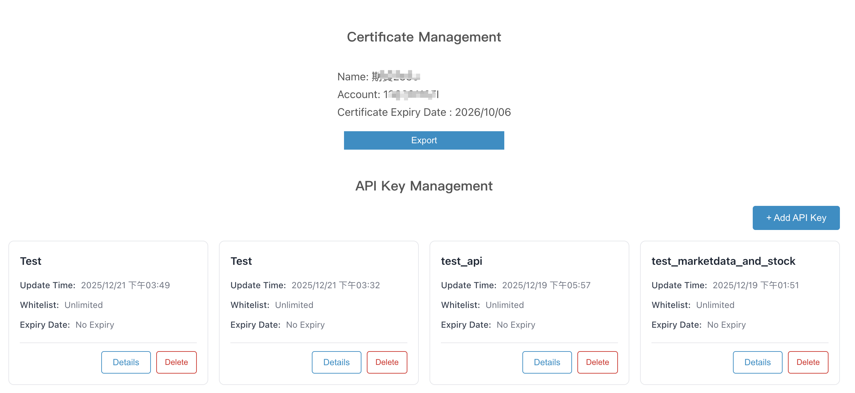Image resolution: width=855 pixels, height=393 pixels.
Task: Click the Expiry Date value on test_marketdata_and_stock card
Action: (x=726, y=324)
